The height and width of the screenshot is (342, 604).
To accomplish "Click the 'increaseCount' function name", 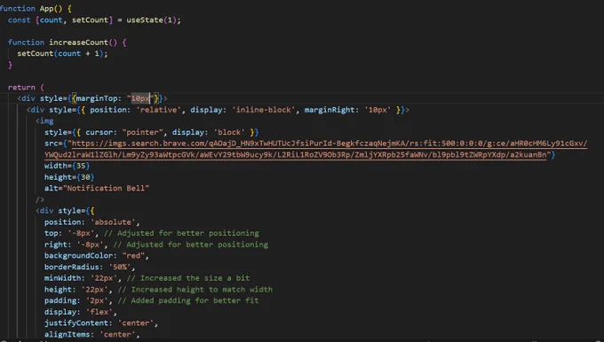I will click(x=78, y=43).
